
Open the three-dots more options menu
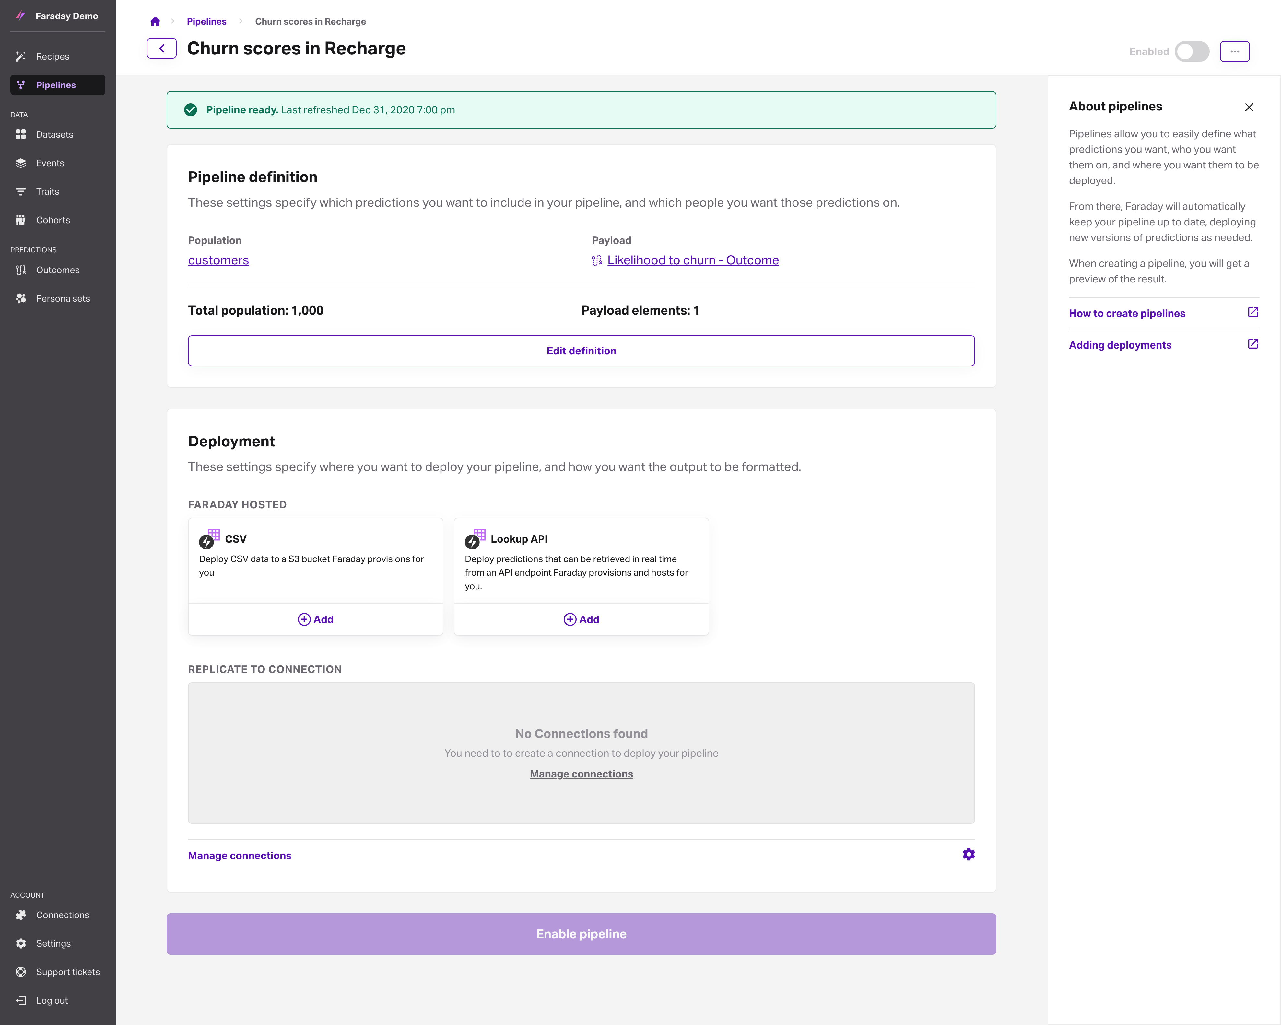coord(1235,52)
